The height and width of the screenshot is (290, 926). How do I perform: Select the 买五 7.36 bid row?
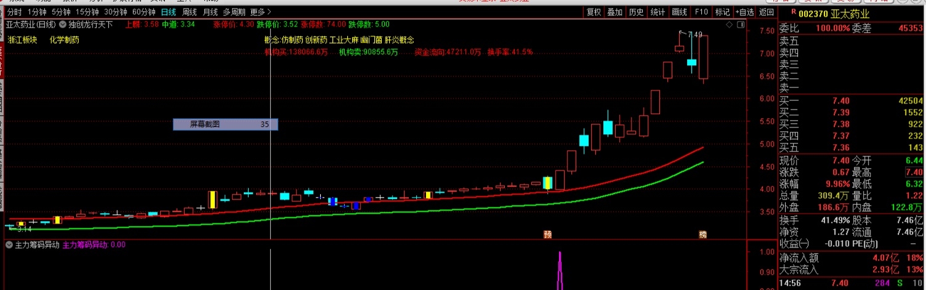852,148
